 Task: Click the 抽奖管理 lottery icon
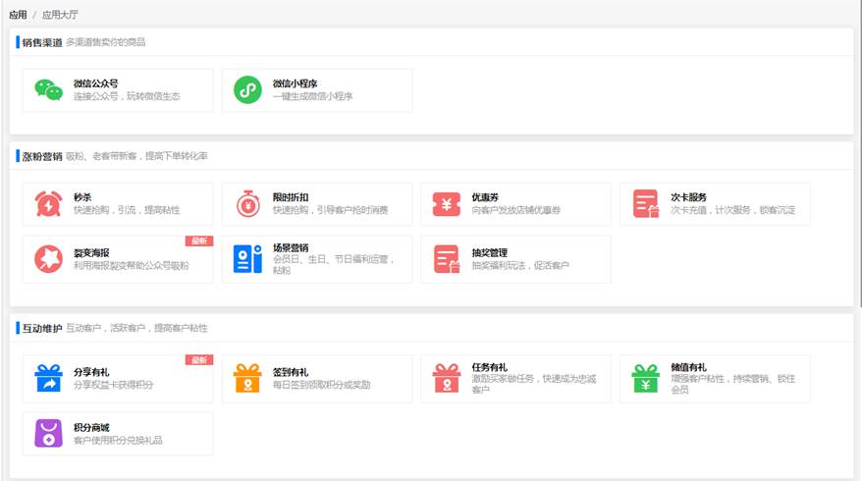tap(447, 259)
